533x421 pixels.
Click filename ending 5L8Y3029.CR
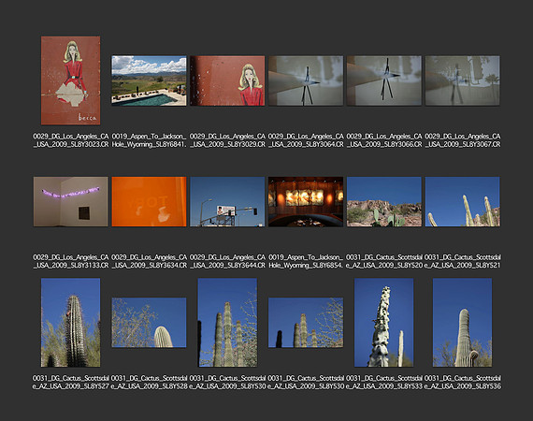pyautogui.click(x=227, y=140)
